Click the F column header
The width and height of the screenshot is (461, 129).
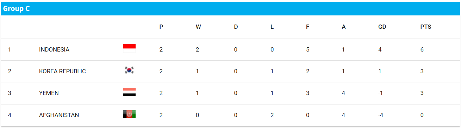[x=308, y=27]
